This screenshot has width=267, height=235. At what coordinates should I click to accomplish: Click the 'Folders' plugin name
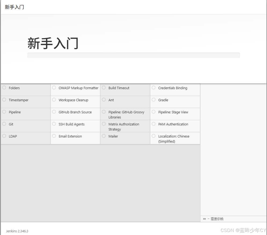tap(14, 88)
